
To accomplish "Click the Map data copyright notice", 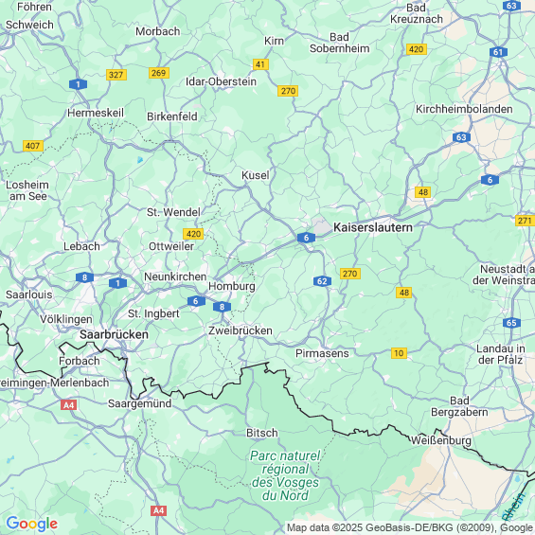I will [x=410, y=527].
